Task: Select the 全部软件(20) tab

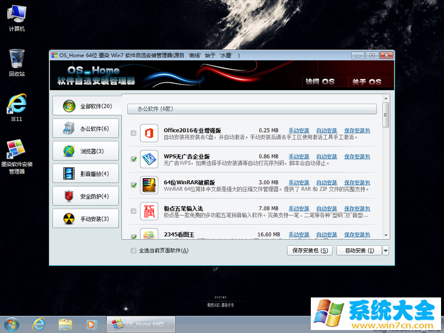Action: pos(86,106)
